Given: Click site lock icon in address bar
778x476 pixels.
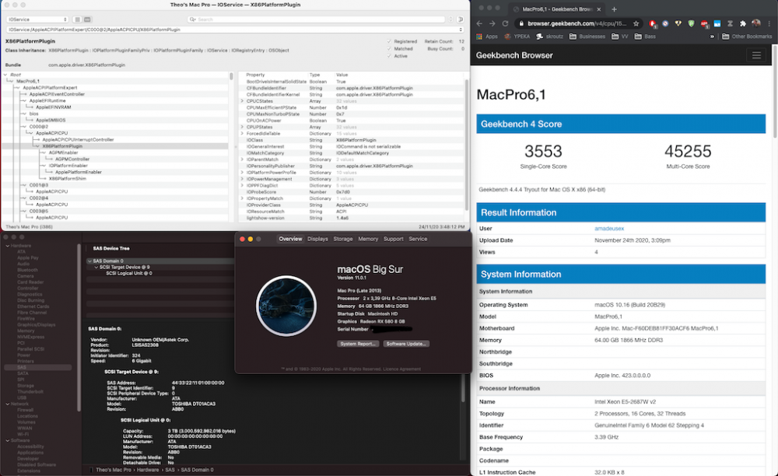Looking at the screenshot, I should click(521, 23).
